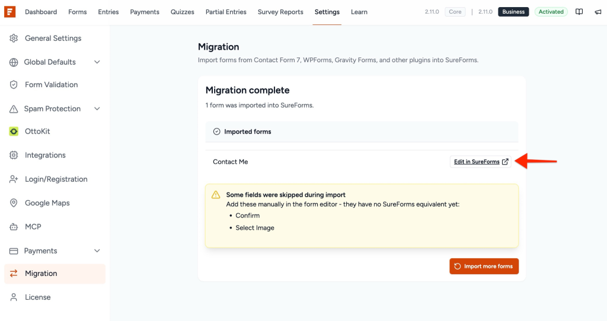607x321 pixels.
Task: Open the Partial Entries tab
Action: pos(226,12)
